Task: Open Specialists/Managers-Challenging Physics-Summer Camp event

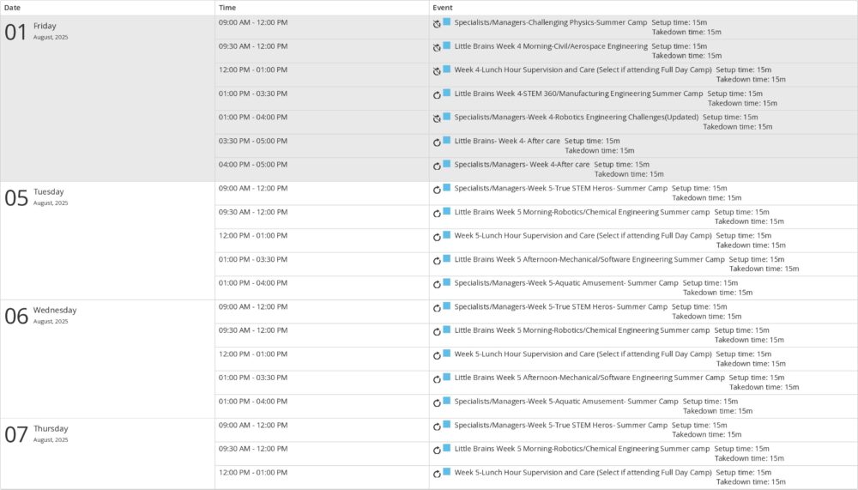Action: [550, 22]
